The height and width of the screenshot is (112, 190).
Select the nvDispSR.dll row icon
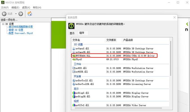click(74, 97)
